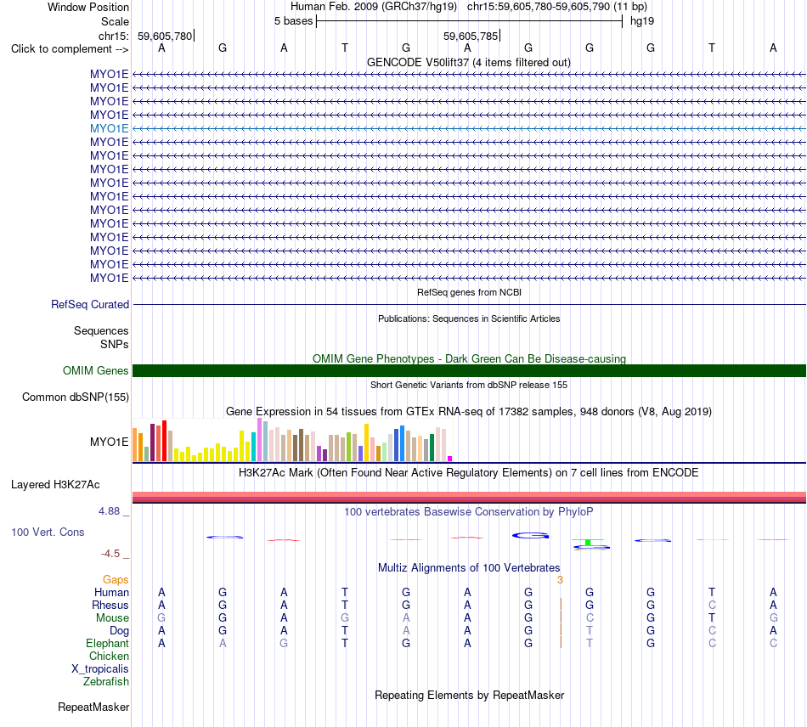The image size is (807, 727).
Task: Click the MYO1E label beside the GTEx bar chart
Action: 109,442
